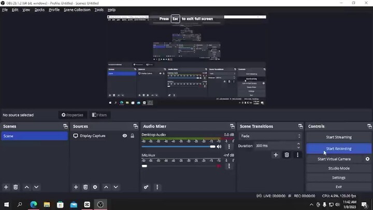Add a new source with plus icon
373x210 pixels.
76,187
